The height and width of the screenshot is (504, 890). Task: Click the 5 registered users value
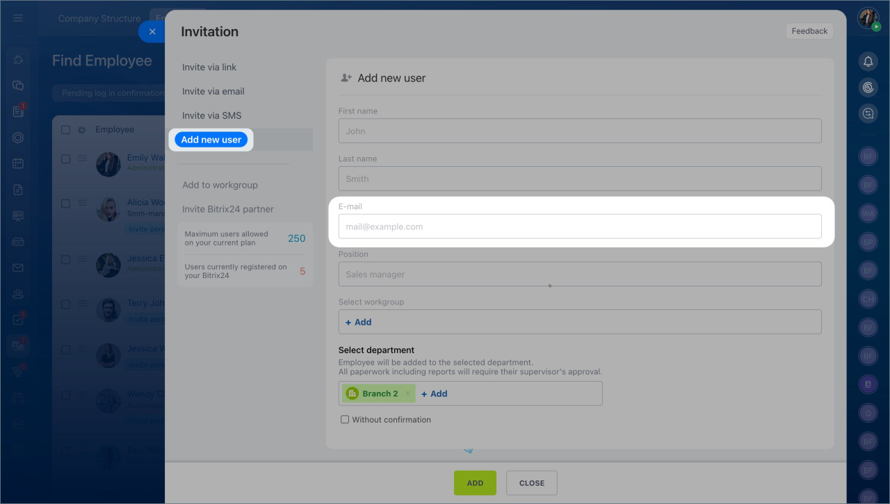302,271
